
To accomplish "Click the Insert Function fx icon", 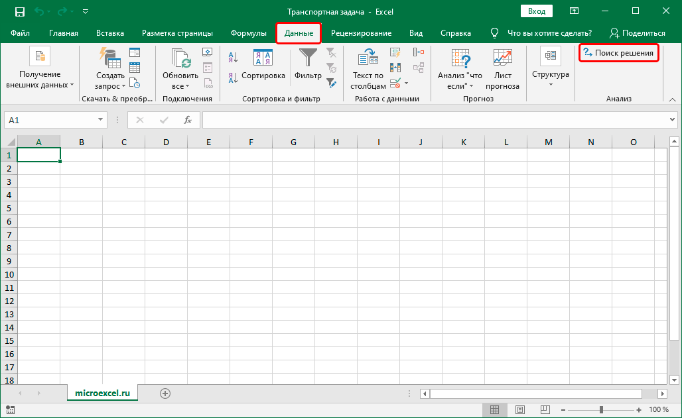I will click(x=188, y=120).
